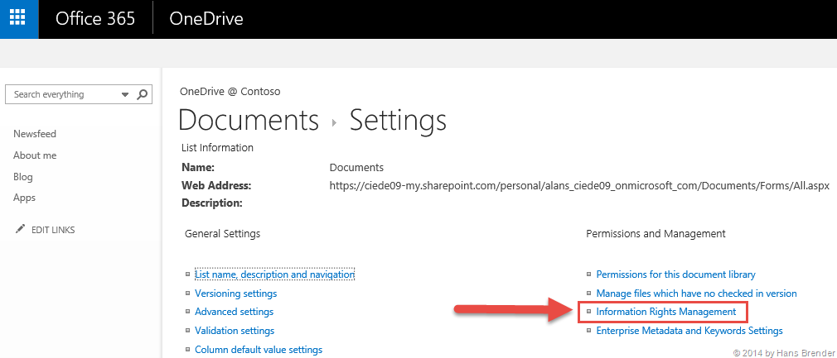Open List name, description and navigation
This screenshot has width=837, height=358.
(x=274, y=274)
